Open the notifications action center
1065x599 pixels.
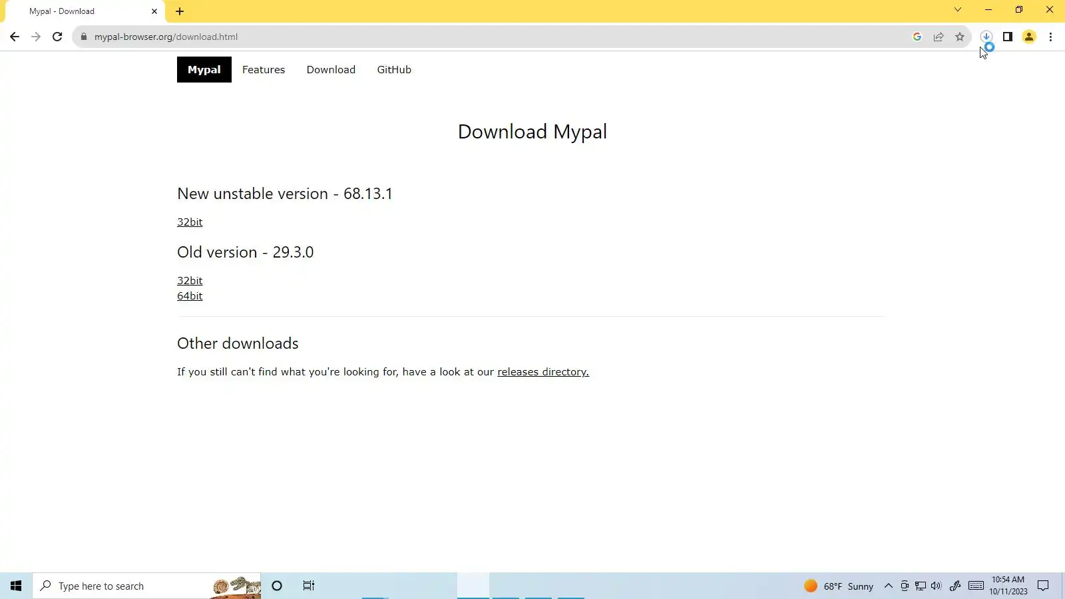tap(1043, 586)
